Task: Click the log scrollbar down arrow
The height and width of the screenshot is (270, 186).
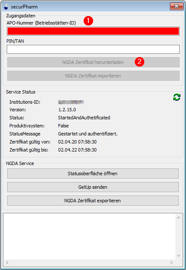Action: [178, 255]
